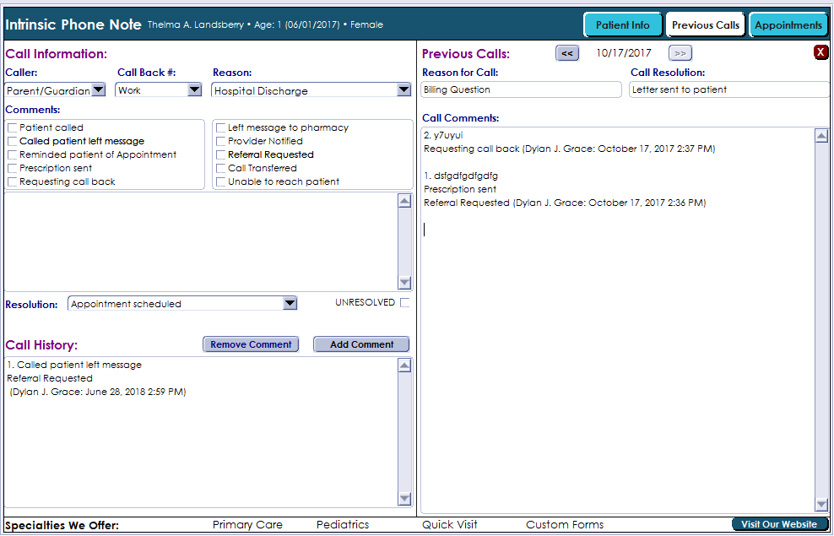Switch to the Patient Info tab
The width and height of the screenshot is (834, 536).
point(622,24)
